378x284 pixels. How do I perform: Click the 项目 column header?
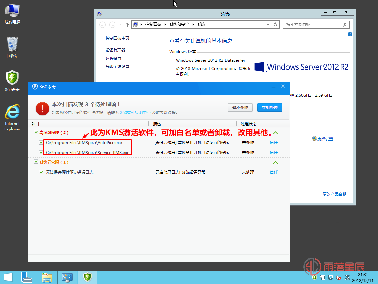(35, 124)
